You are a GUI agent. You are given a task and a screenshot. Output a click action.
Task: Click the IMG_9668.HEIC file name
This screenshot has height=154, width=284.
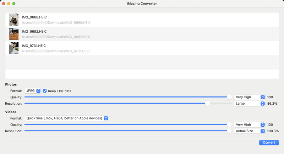[x=34, y=17]
